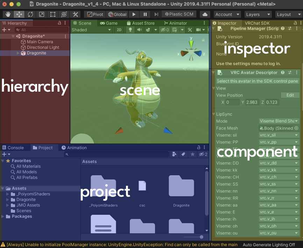Viewport: 303px width, 248px height.
Task: Open the Account dropdown
Action: pyautogui.click(x=227, y=14)
